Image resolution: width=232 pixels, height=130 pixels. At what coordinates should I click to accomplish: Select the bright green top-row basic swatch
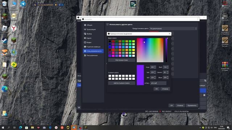click(x=130, y=41)
